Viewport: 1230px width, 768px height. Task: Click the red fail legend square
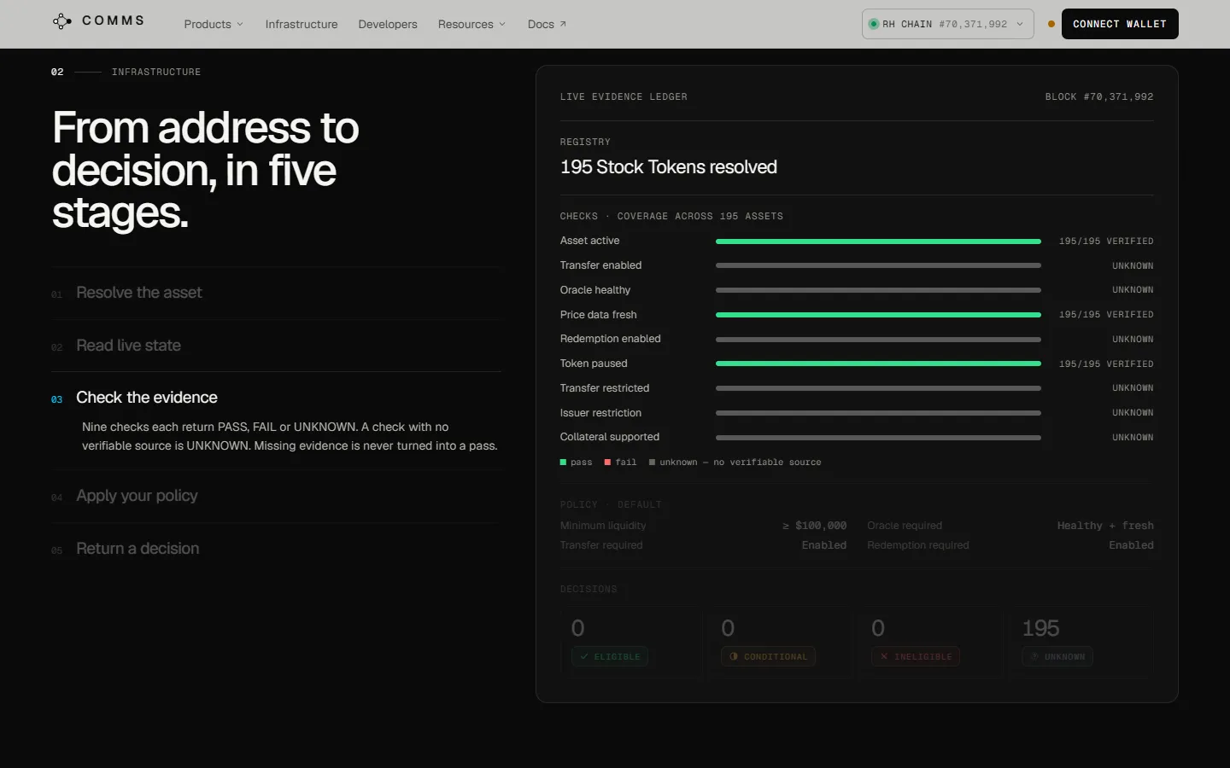point(607,462)
